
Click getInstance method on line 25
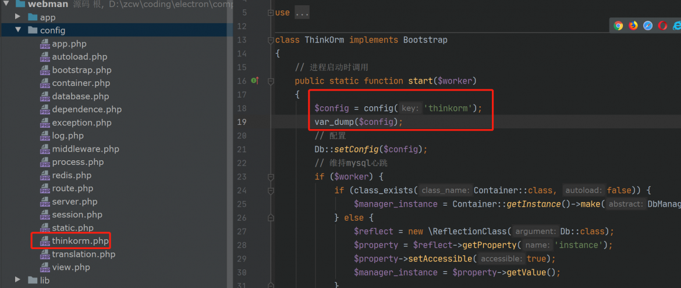(534, 204)
